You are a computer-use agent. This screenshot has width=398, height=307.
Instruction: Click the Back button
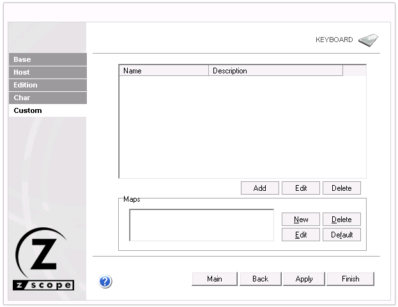[261, 279]
